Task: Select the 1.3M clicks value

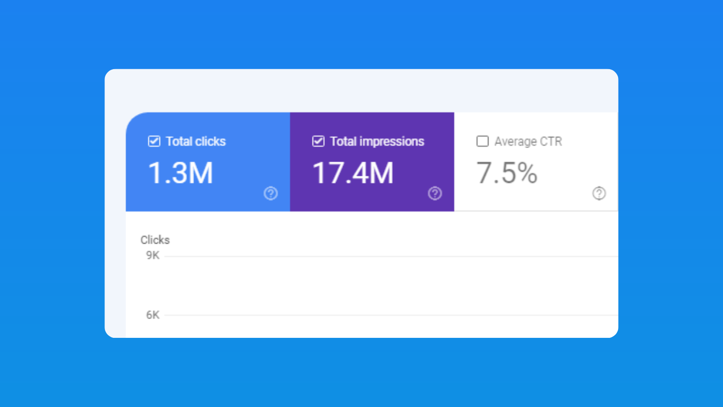Action: (181, 173)
